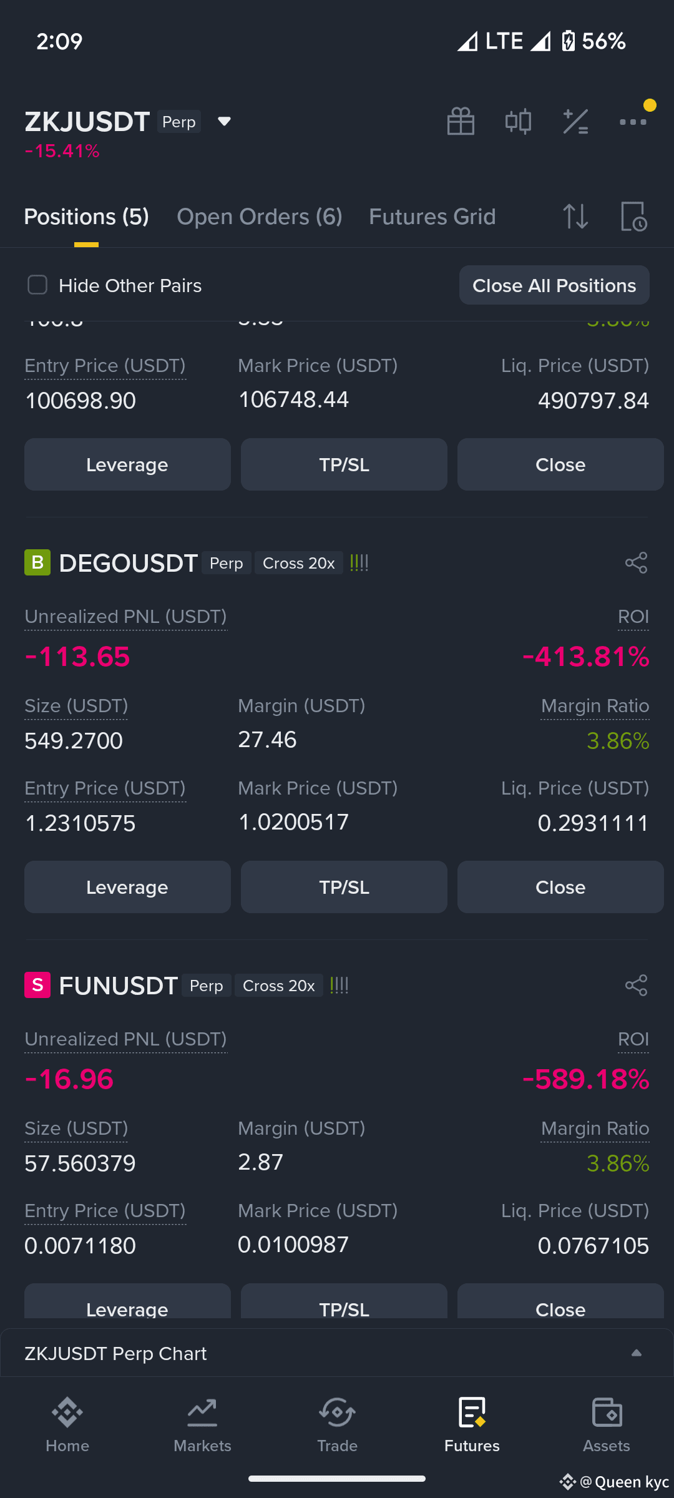Open the gift rewards icon
Viewport: 674px width, 1498px height.
coord(461,121)
